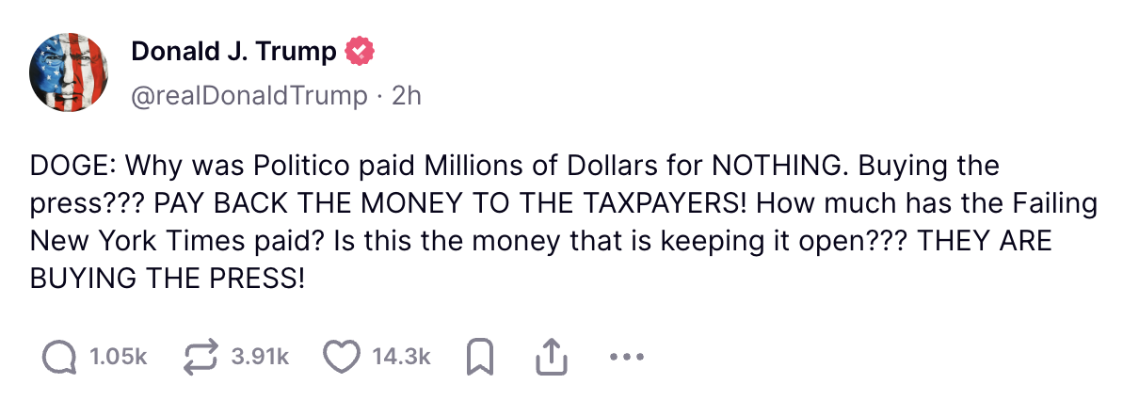This screenshot has height=416, width=1139.
Task: Bookmark this post
Action: (x=479, y=357)
